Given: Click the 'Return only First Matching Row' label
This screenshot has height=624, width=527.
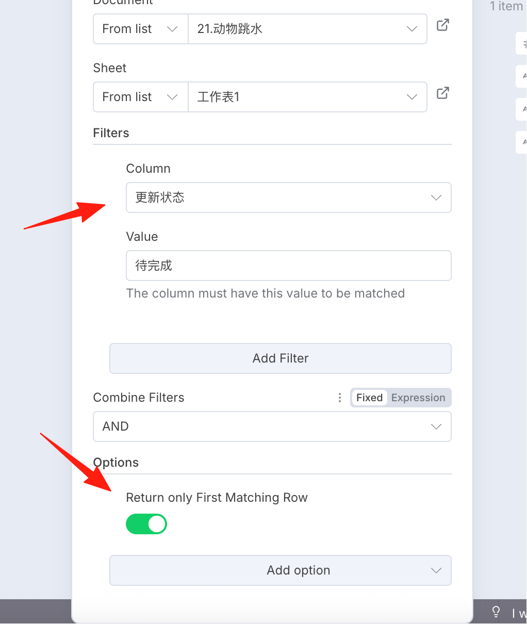Looking at the screenshot, I should coord(217,498).
